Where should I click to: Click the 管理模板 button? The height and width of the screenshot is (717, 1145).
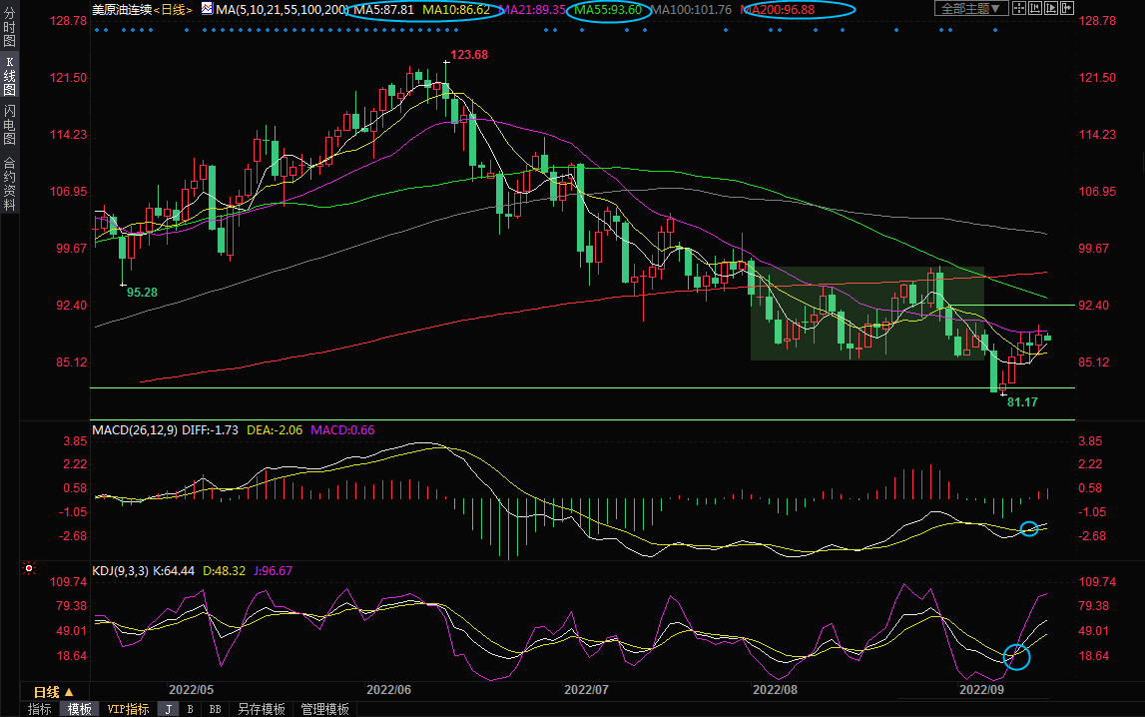tap(324, 709)
